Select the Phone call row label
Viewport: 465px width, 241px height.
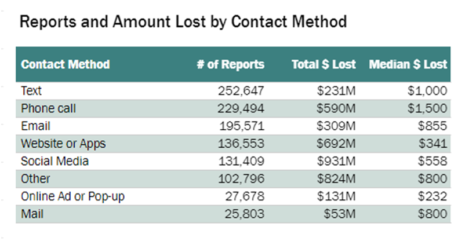[x=48, y=108]
